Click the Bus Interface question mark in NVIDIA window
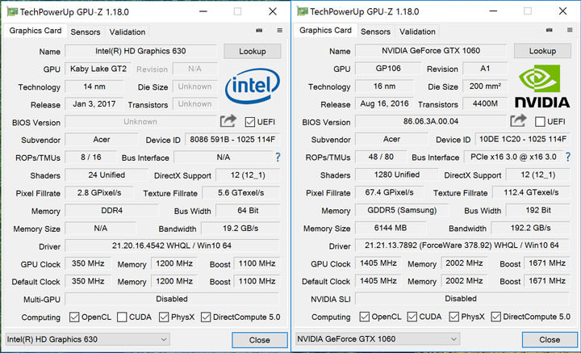The width and height of the screenshot is (581, 353). click(569, 158)
